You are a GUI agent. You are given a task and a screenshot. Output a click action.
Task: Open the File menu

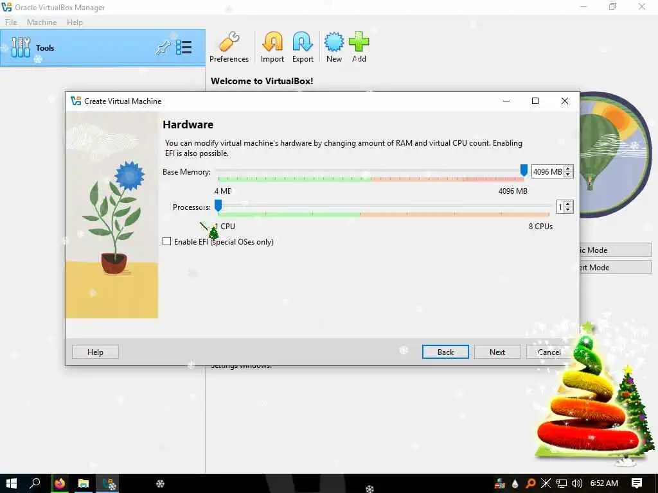coord(11,22)
